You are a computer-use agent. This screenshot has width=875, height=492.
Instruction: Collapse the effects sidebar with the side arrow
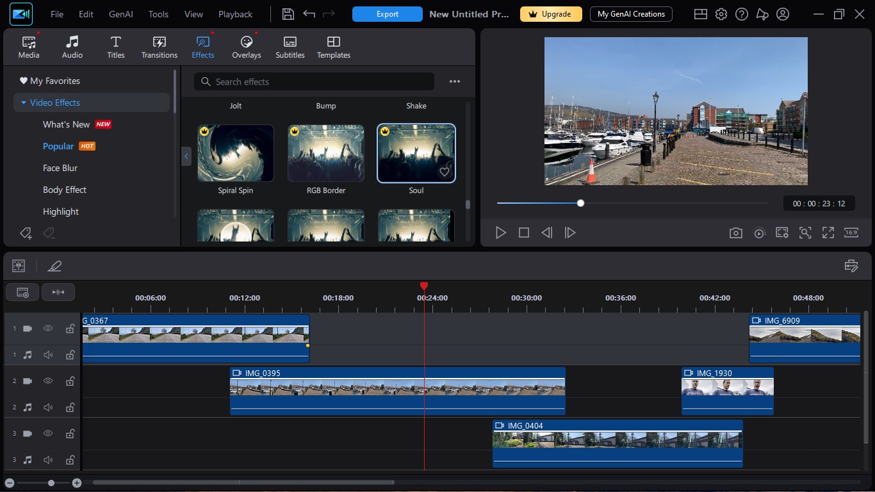(186, 156)
